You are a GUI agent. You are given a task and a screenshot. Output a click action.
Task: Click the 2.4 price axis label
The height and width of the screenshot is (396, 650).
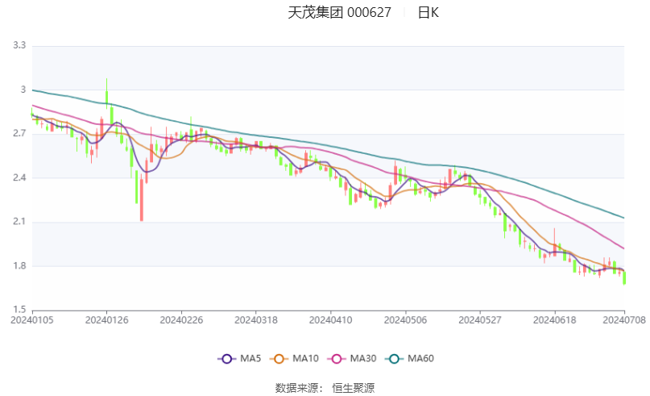click(19, 177)
